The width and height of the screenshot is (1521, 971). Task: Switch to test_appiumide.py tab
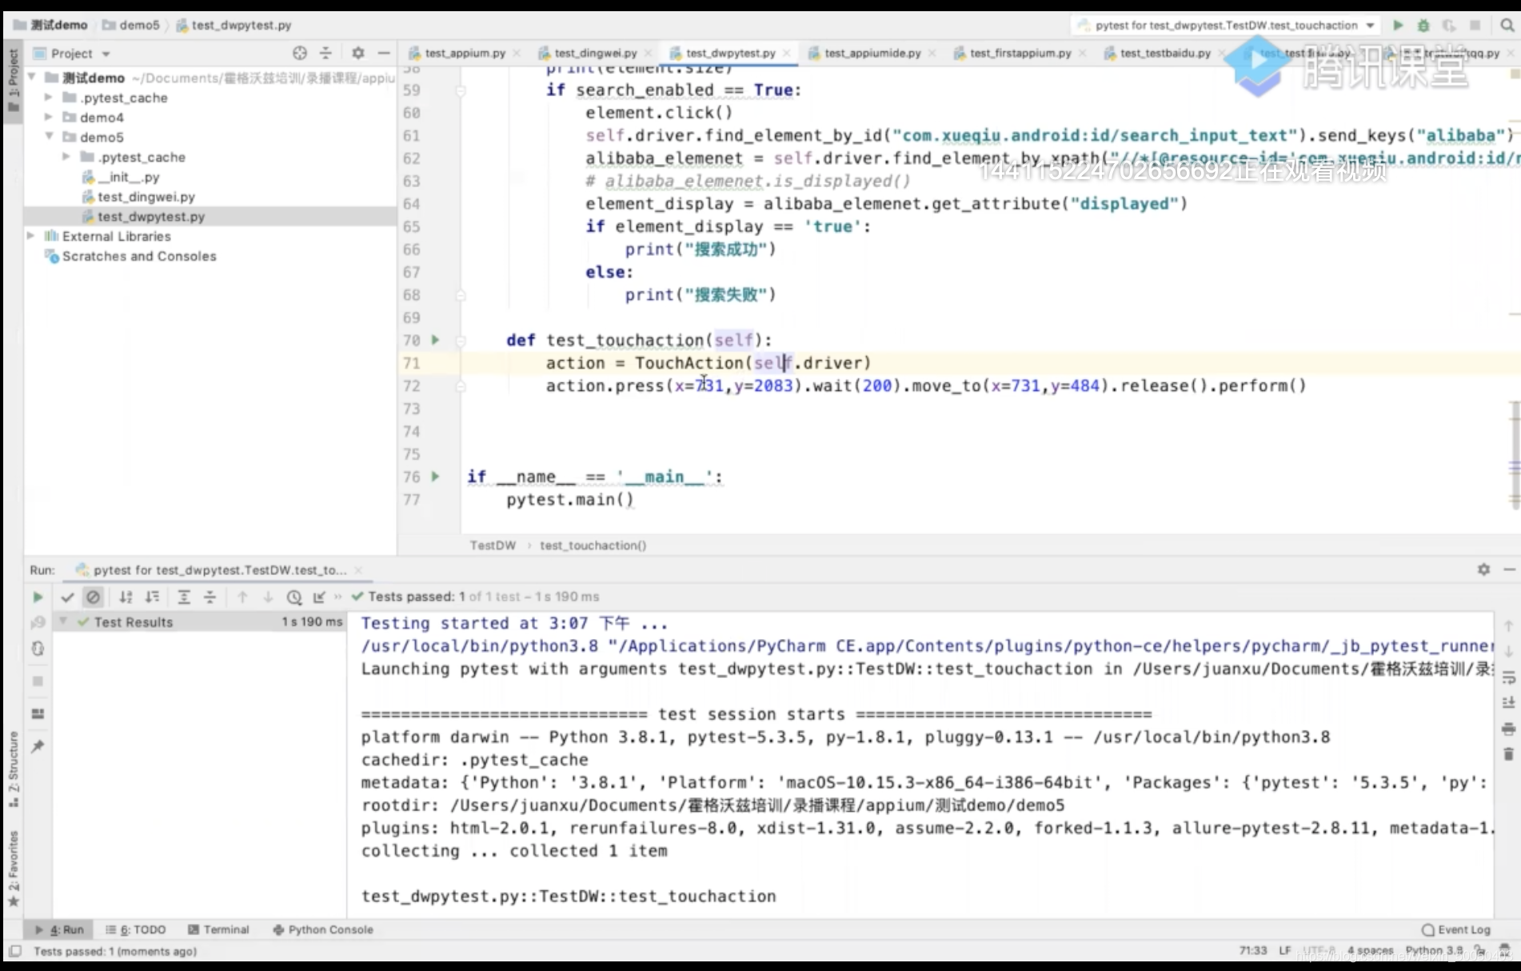(872, 54)
